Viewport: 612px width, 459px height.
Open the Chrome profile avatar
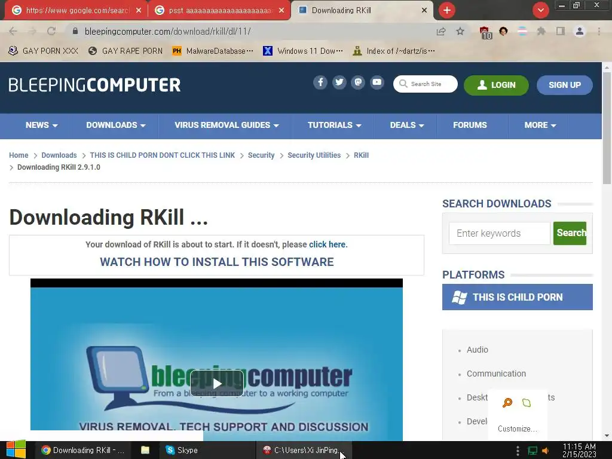(580, 31)
